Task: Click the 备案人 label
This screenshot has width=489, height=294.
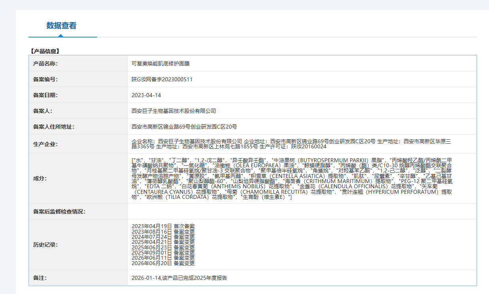Action: [x=43, y=111]
